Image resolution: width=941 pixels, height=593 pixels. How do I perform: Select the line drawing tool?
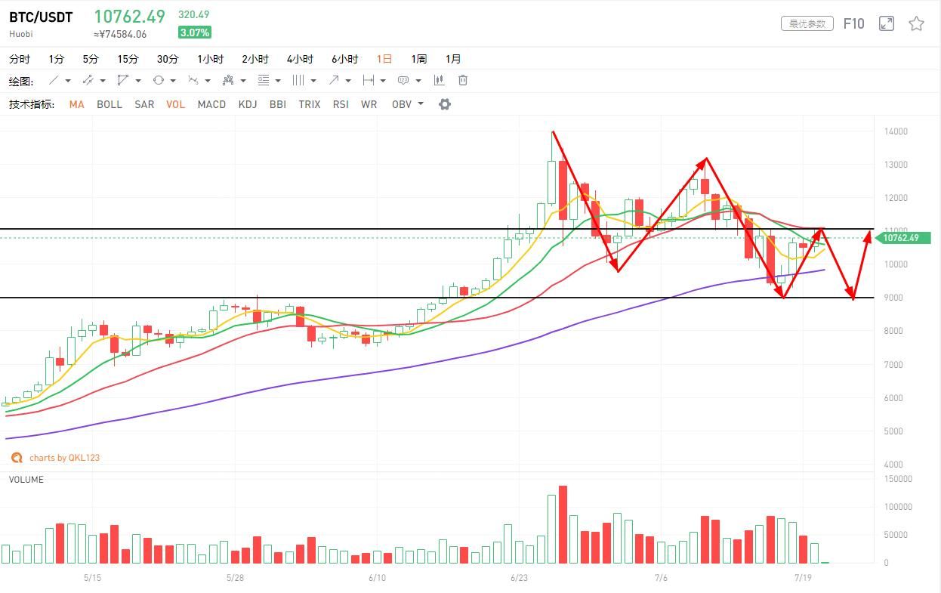54,80
